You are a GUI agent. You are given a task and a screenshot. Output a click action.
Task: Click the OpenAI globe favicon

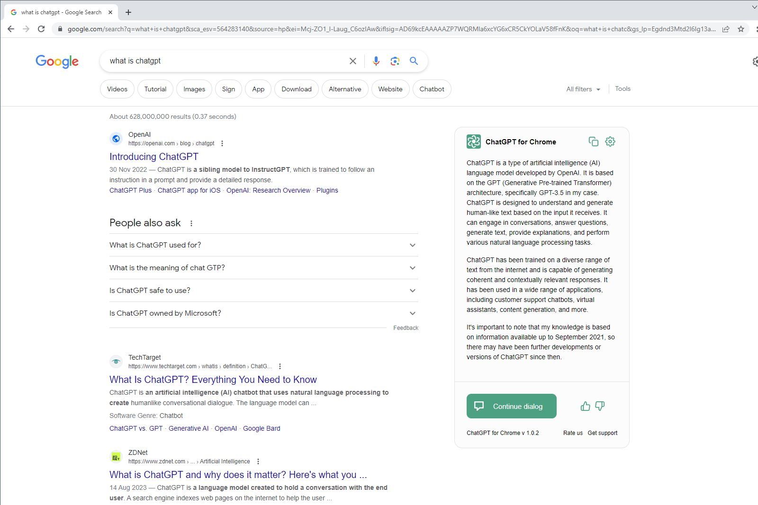(116, 139)
